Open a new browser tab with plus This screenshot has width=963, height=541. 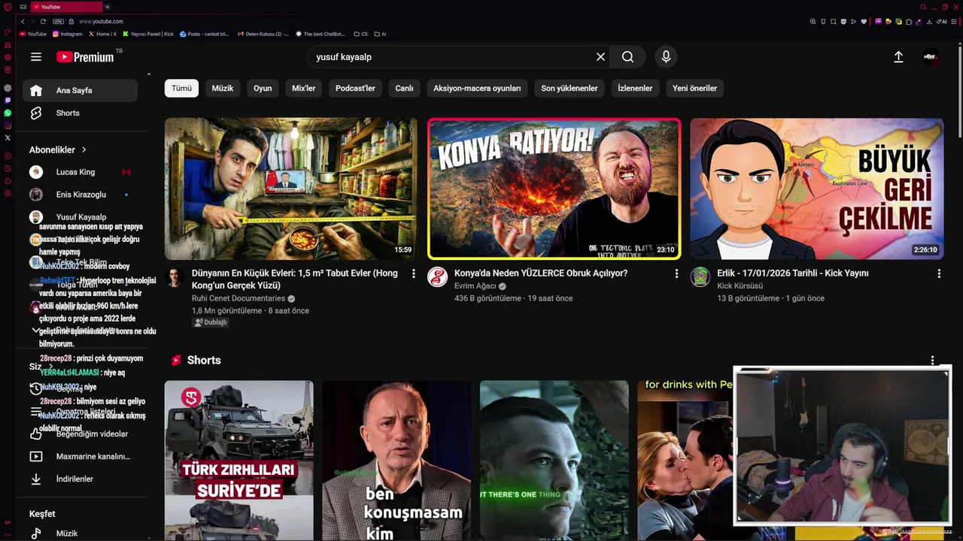pyautogui.click(x=107, y=7)
